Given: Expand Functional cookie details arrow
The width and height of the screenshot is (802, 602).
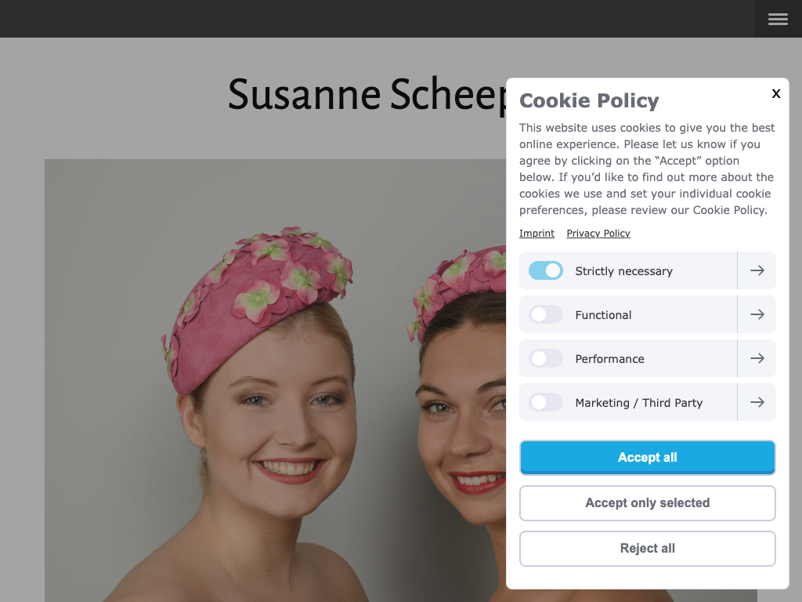Looking at the screenshot, I should tap(757, 314).
